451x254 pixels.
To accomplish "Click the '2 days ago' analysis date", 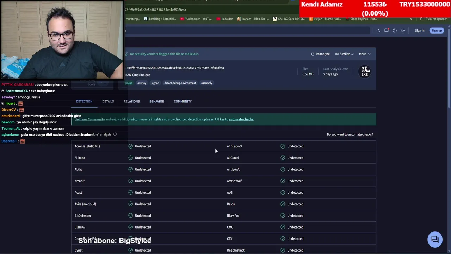I will [x=330, y=74].
